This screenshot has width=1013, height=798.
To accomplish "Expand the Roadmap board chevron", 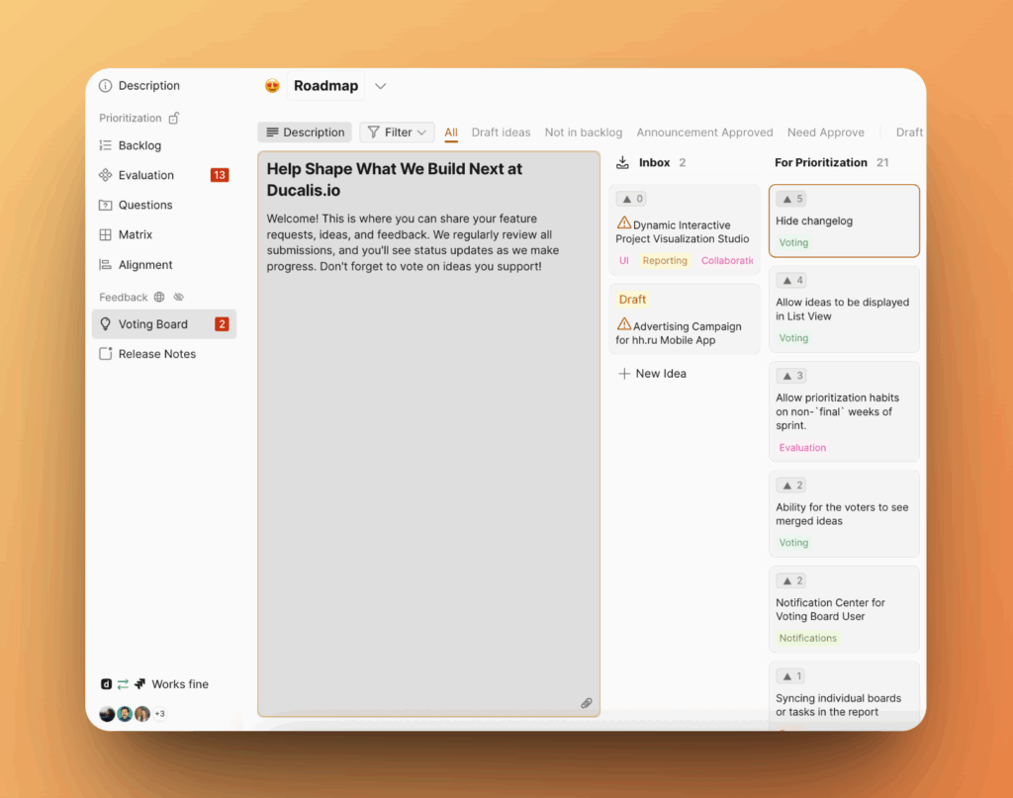I will tap(381, 86).
